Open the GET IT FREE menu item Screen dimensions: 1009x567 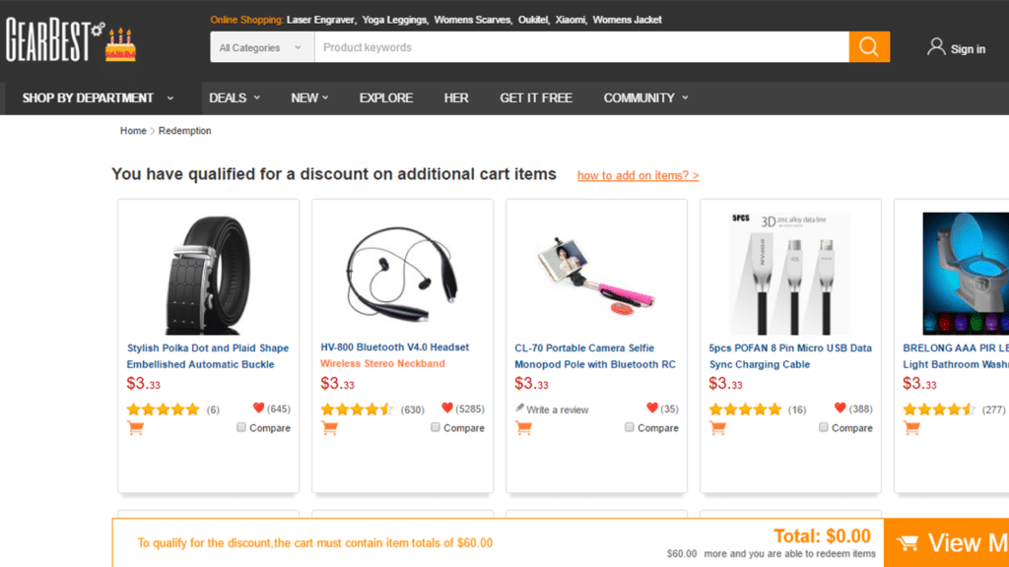pos(536,97)
